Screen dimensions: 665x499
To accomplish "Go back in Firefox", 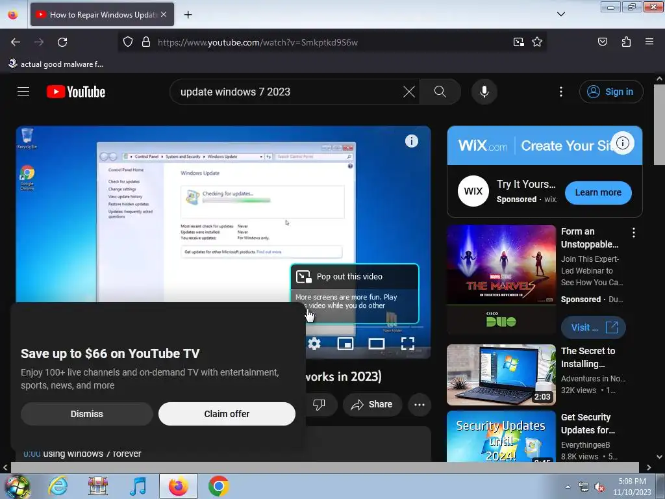I will tap(16, 42).
